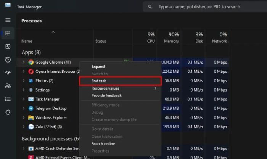Screen dimensions: 267x159
Task: Click the search magnifier icon
Action: point(150,6)
